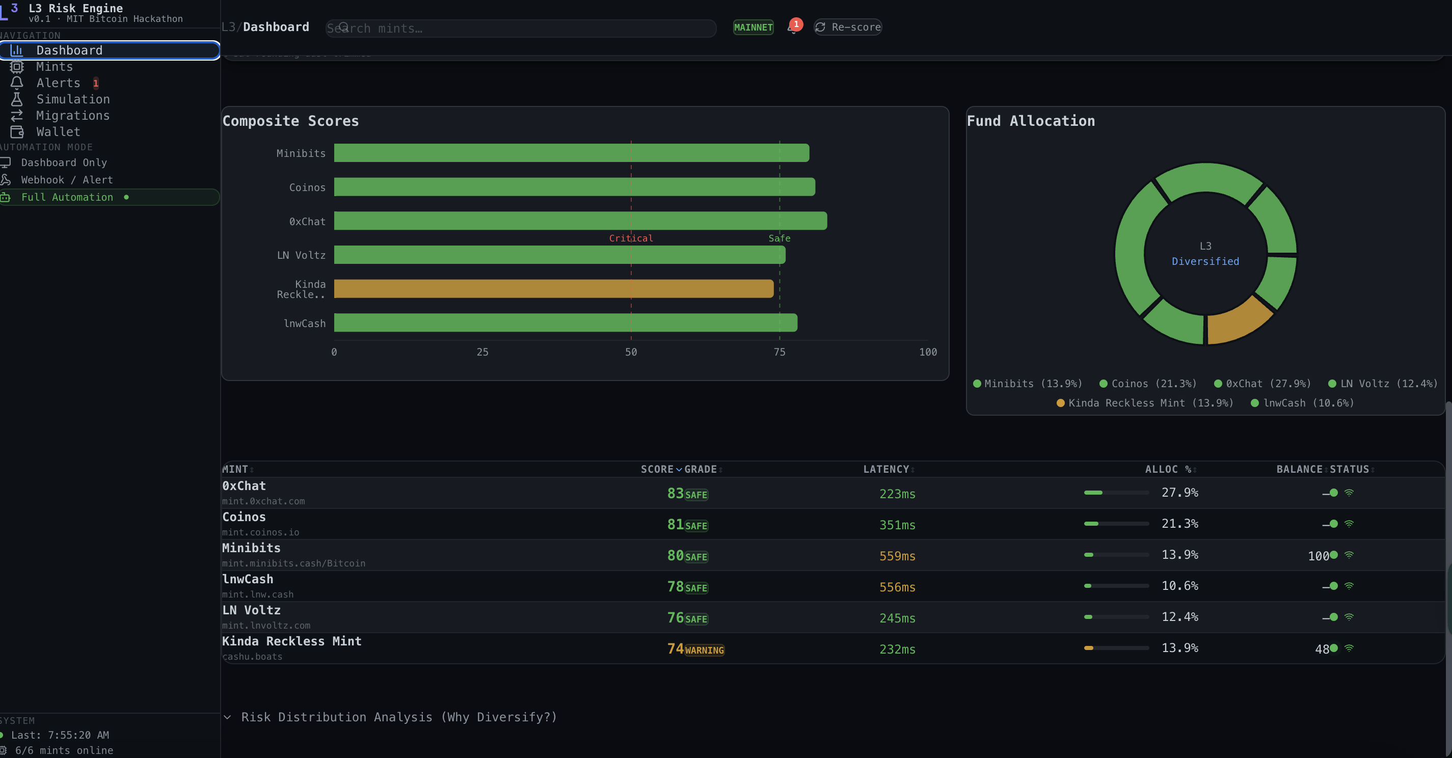Viewport: 1452px width, 758px height.
Task: Select the Dashboard Only automation mode
Action: [64, 163]
